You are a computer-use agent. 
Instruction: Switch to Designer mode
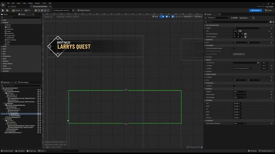pos(256,10)
